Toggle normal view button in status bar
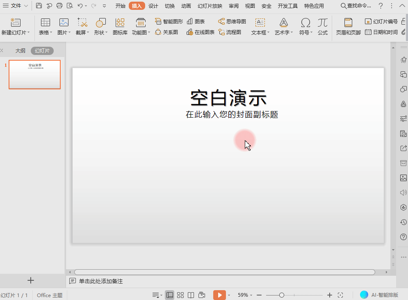 point(170,295)
